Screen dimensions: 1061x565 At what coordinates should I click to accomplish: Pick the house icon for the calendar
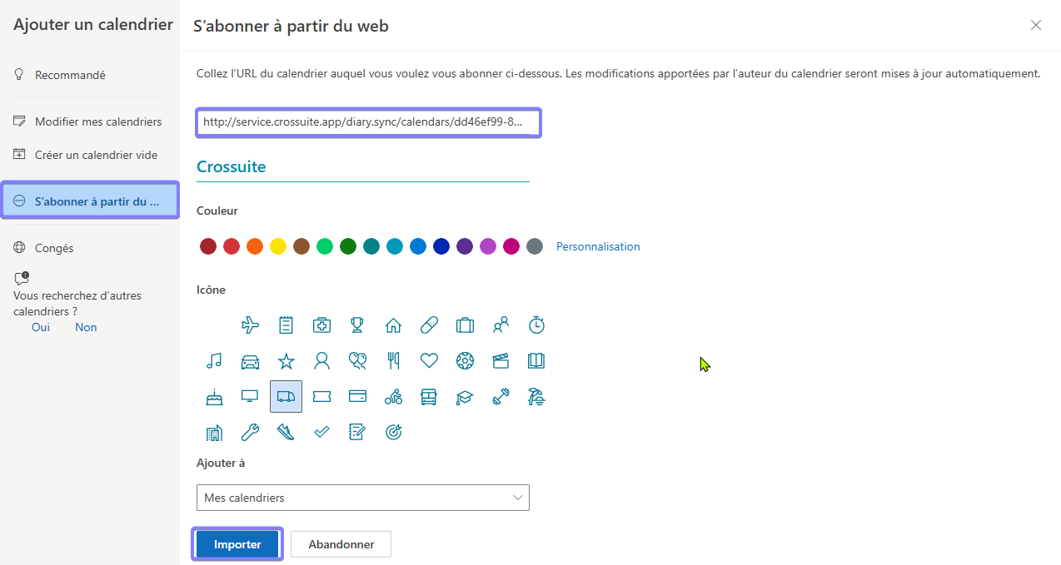tap(393, 325)
